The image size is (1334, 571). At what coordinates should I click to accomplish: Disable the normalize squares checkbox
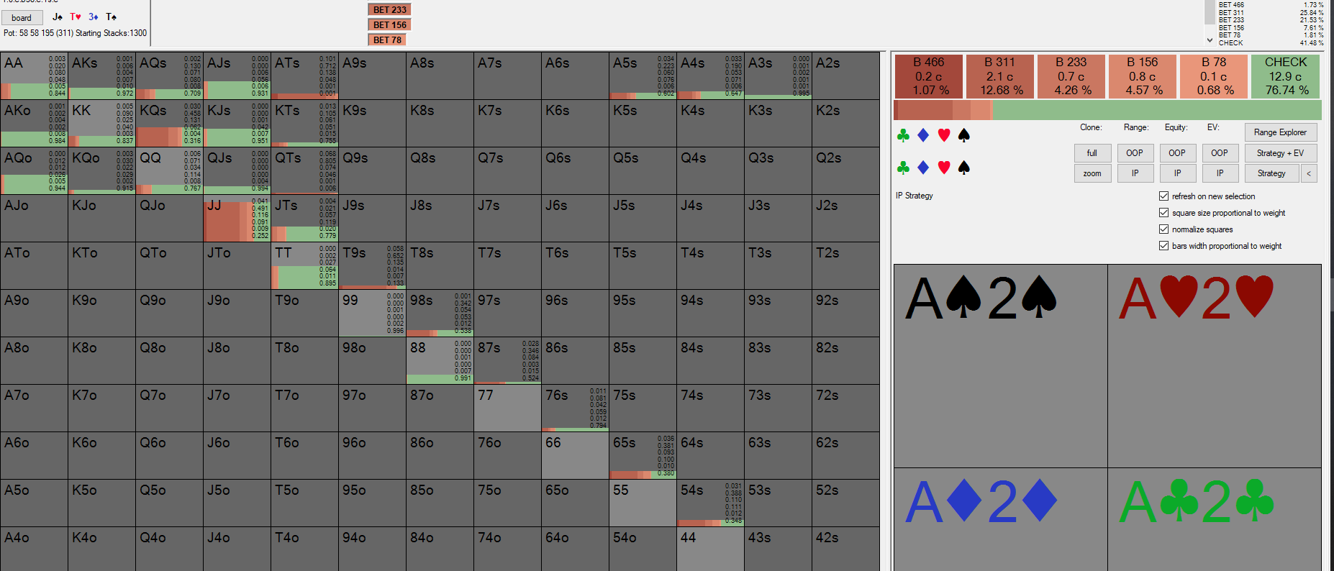[1163, 229]
